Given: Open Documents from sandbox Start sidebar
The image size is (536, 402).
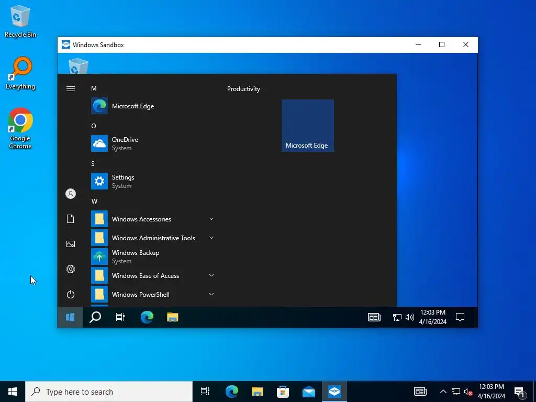Looking at the screenshot, I should click(x=71, y=219).
